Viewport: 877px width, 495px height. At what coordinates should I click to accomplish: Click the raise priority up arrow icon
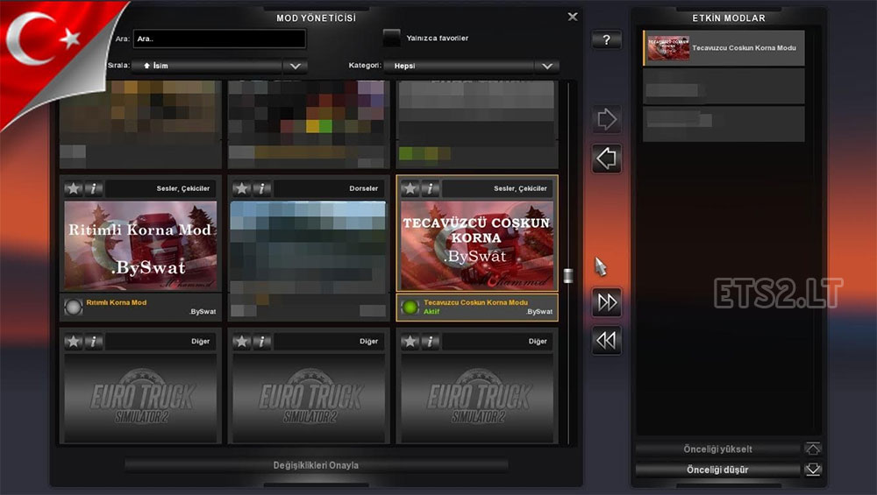(x=813, y=449)
